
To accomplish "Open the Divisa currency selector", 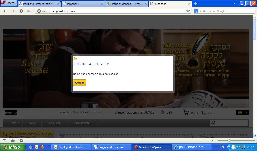I will 11,113.
